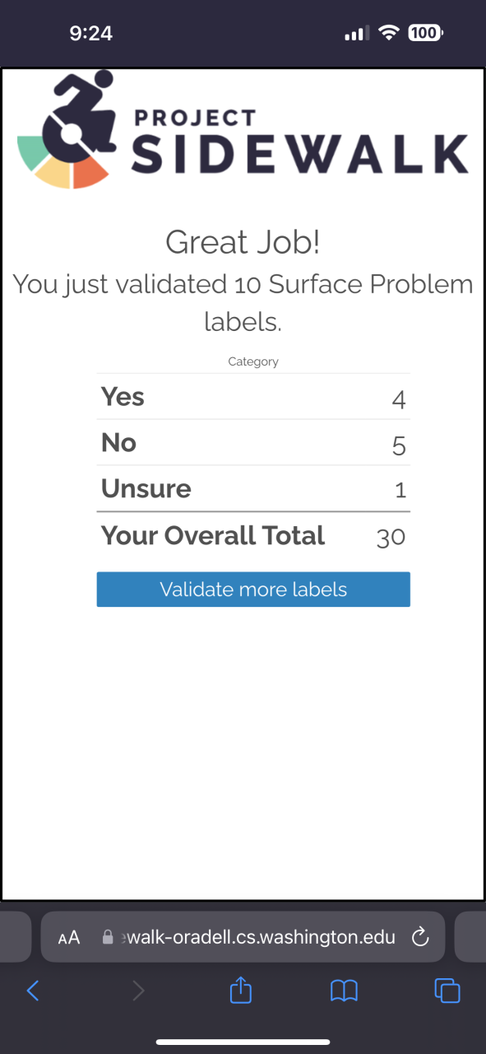Screen dimensions: 486x1054
Task: Tap the battery indicator in status bar
Action: click(x=425, y=33)
